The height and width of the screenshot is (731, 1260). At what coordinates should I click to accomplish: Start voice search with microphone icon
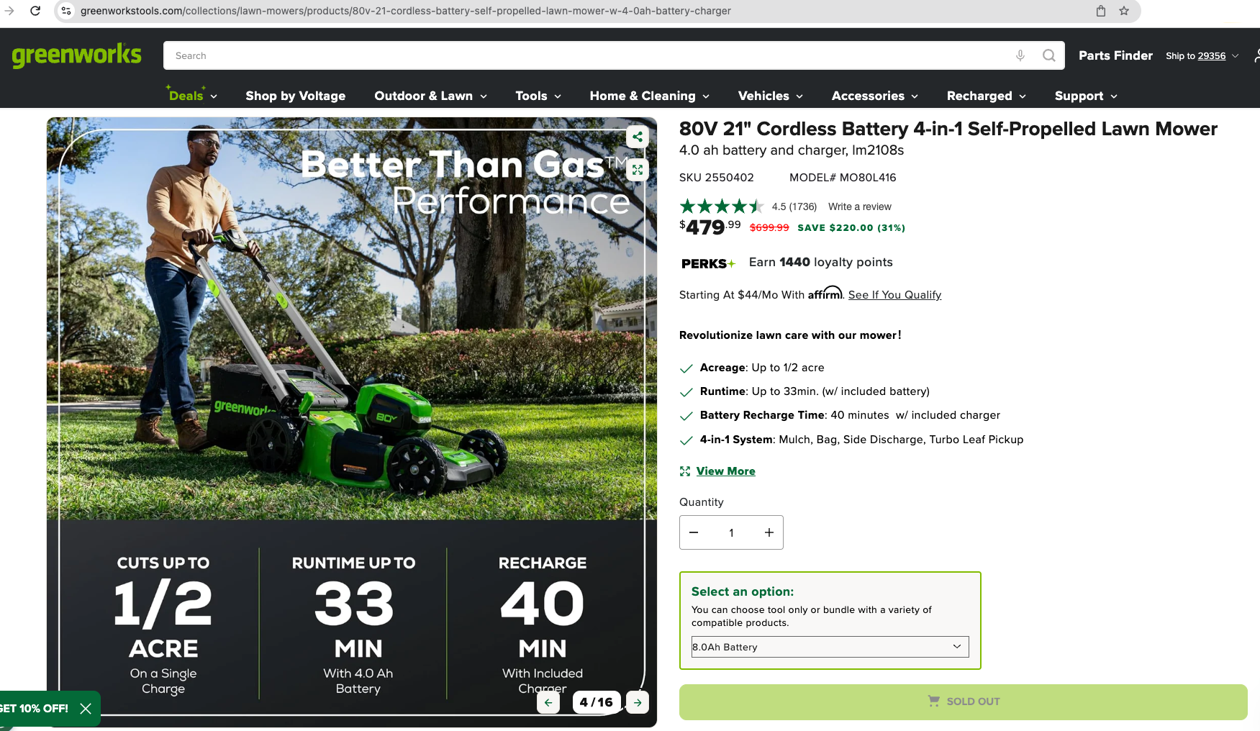point(1020,55)
